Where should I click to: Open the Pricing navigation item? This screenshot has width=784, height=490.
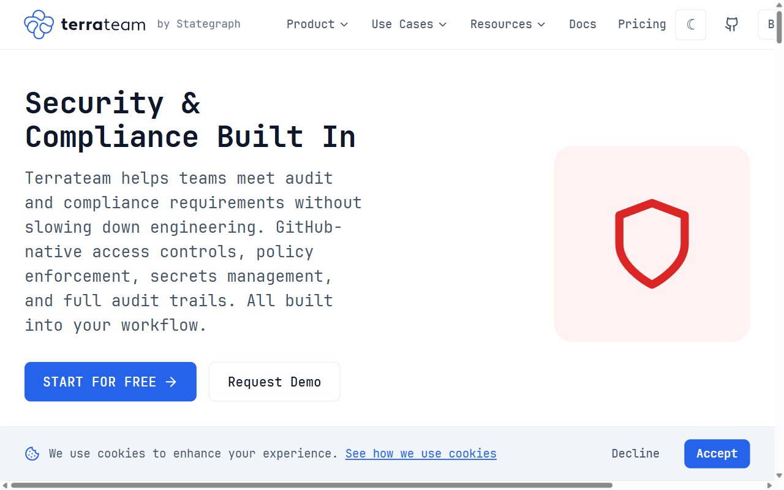click(642, 24)
